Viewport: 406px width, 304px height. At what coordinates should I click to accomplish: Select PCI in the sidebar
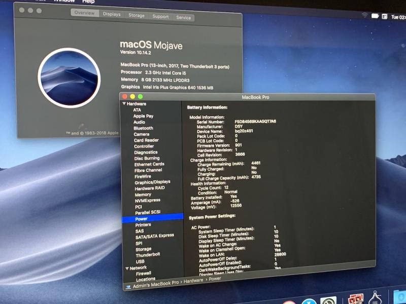click(x=139, y=207)
